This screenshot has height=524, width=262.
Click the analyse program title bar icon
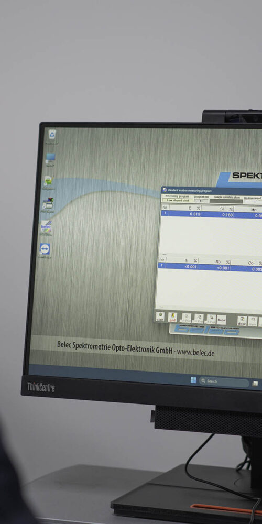pyautogui.click(x=165, y=190)
